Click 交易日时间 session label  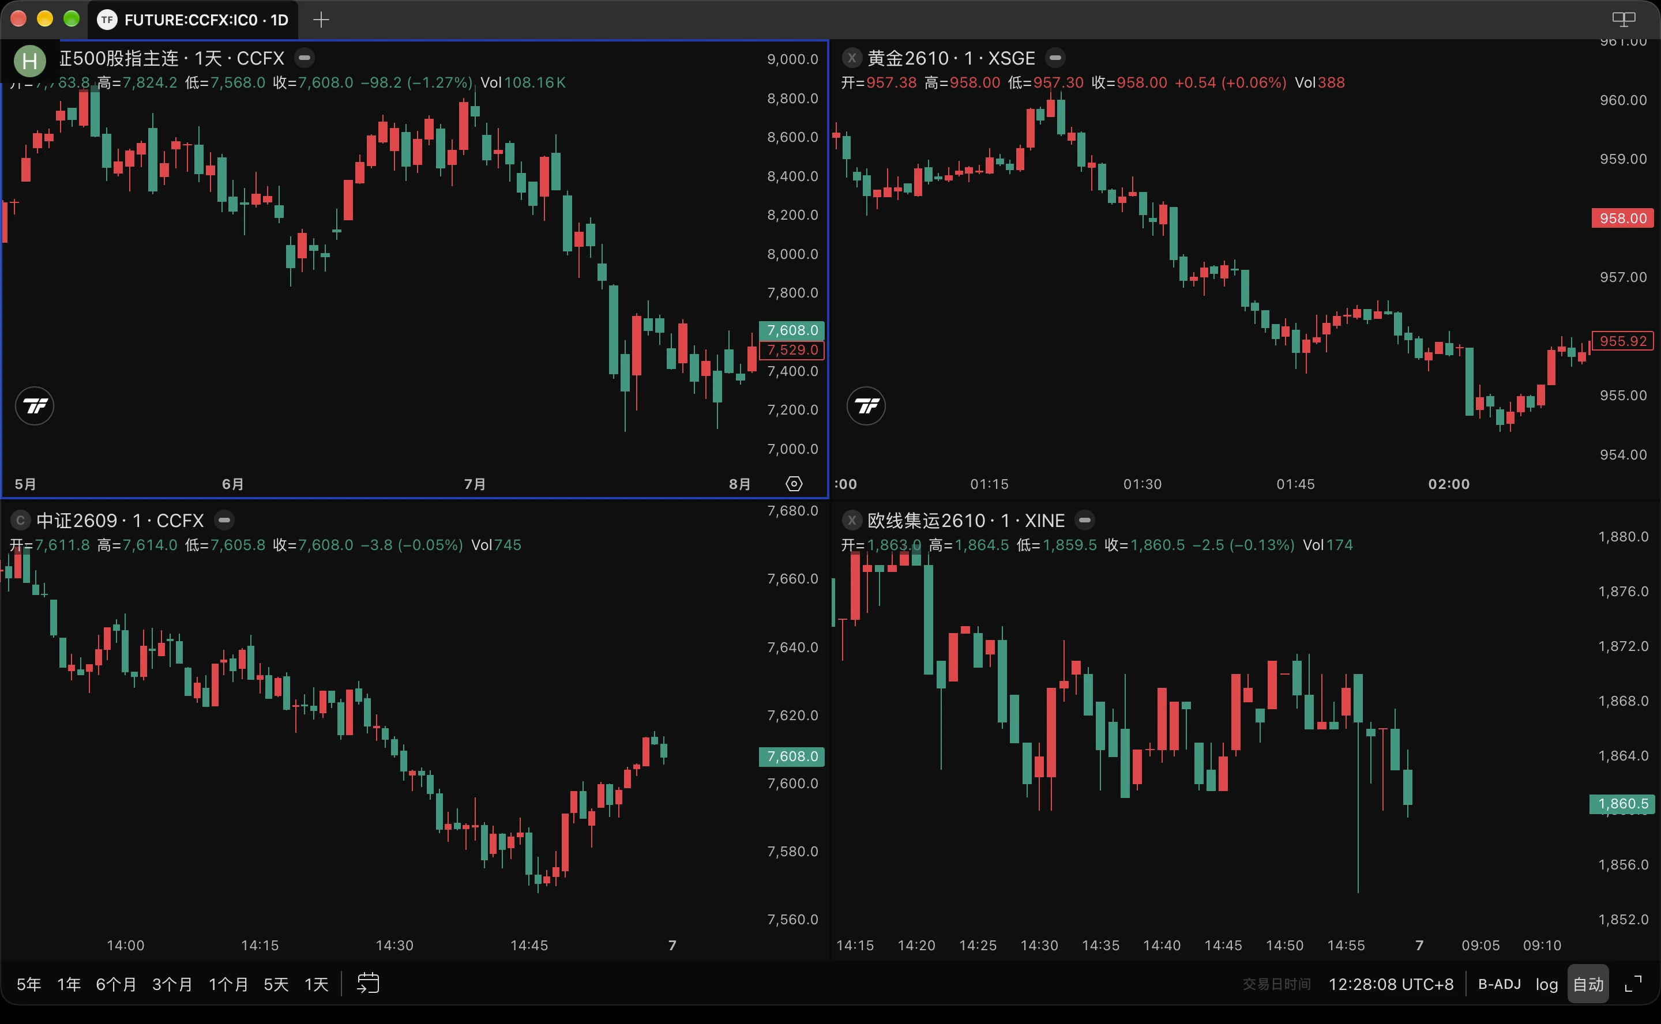(1276, 984)
